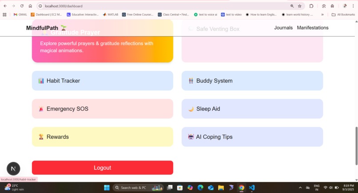The height and width of the screenshot is (193, 358).
Task: Open the Class Central bookmark
Action: [x=174, y=14]
